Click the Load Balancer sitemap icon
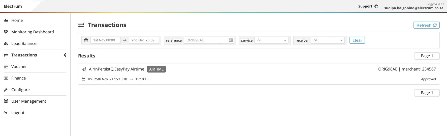This screenshot has height=136, width=447. click(x=6, y=43)
